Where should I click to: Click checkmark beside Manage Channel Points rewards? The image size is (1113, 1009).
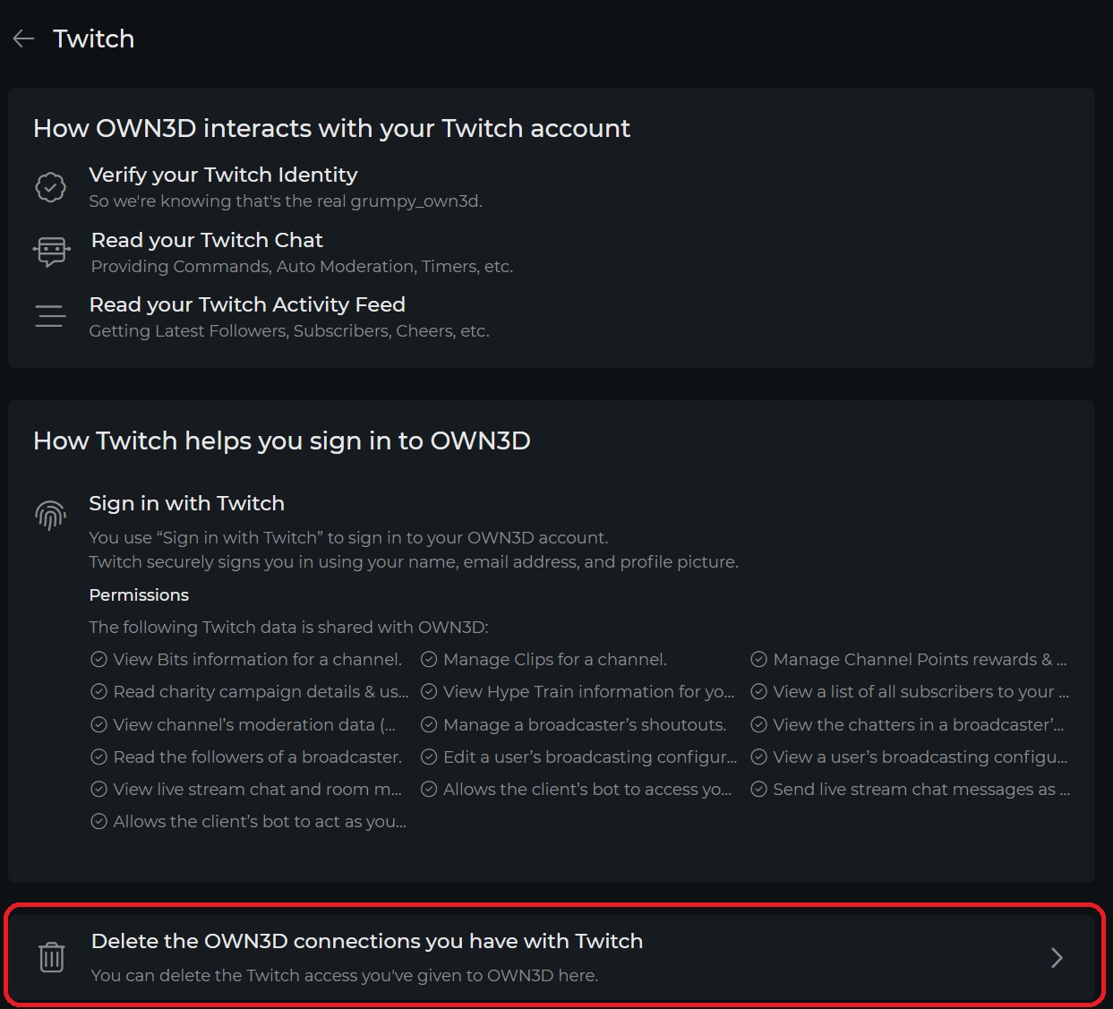[758, 660]
